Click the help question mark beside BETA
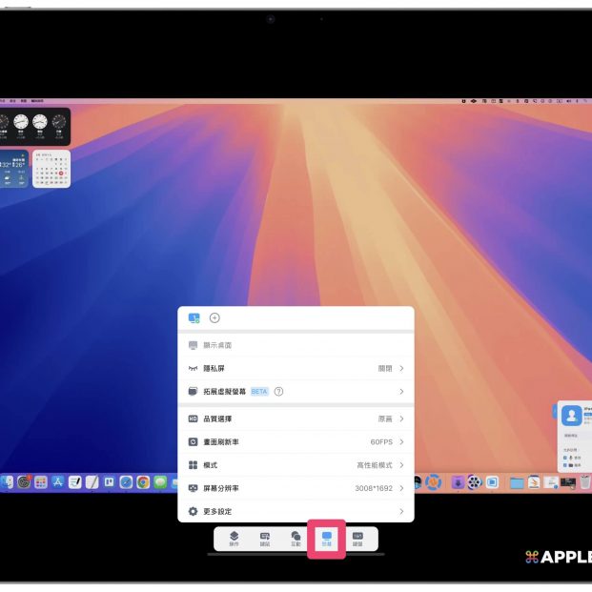Image resolution: width=592 pixels, height=592 pixels. [278, 392]
